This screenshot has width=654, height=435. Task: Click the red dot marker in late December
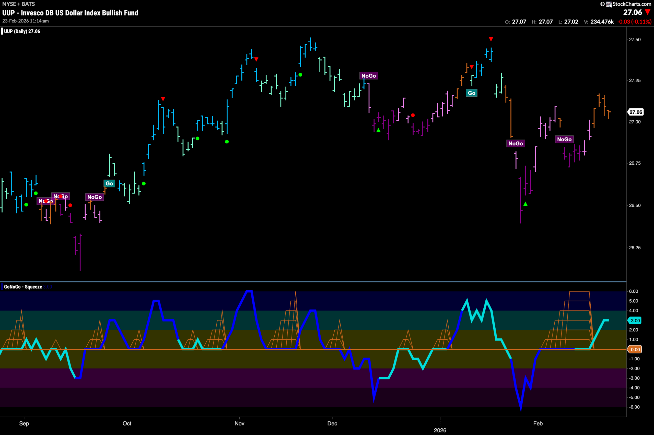pyautogui.click(x=413, y=115)
